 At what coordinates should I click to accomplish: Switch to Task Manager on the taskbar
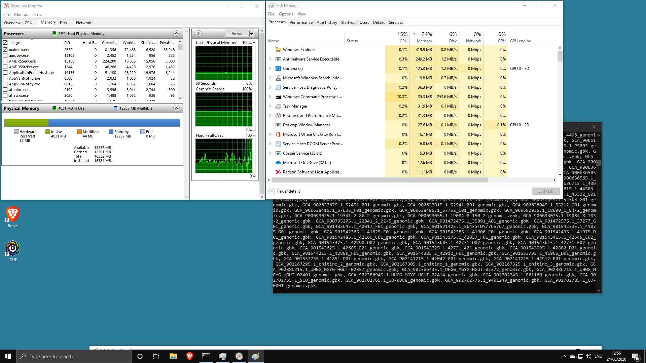(222, 356)
